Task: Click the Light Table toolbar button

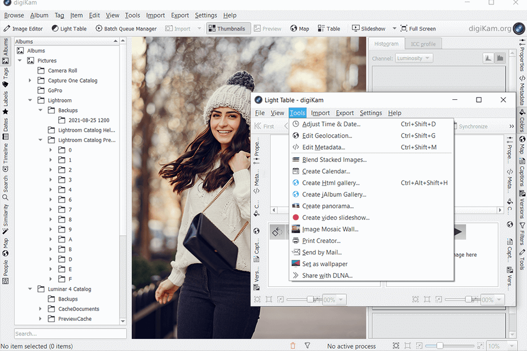Action: (x=69, y=29)
